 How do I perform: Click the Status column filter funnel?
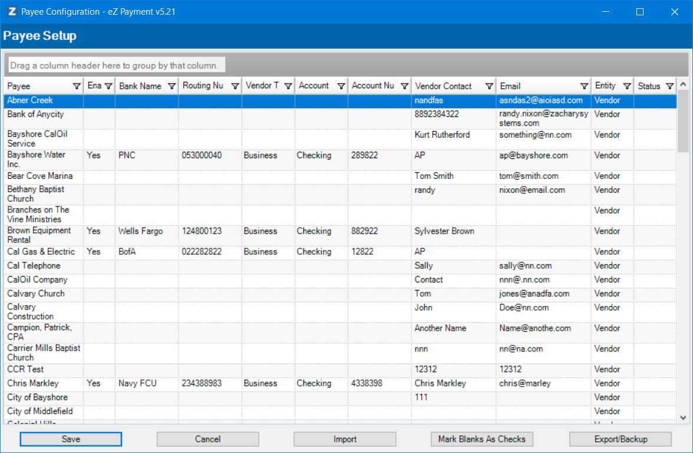669,86
